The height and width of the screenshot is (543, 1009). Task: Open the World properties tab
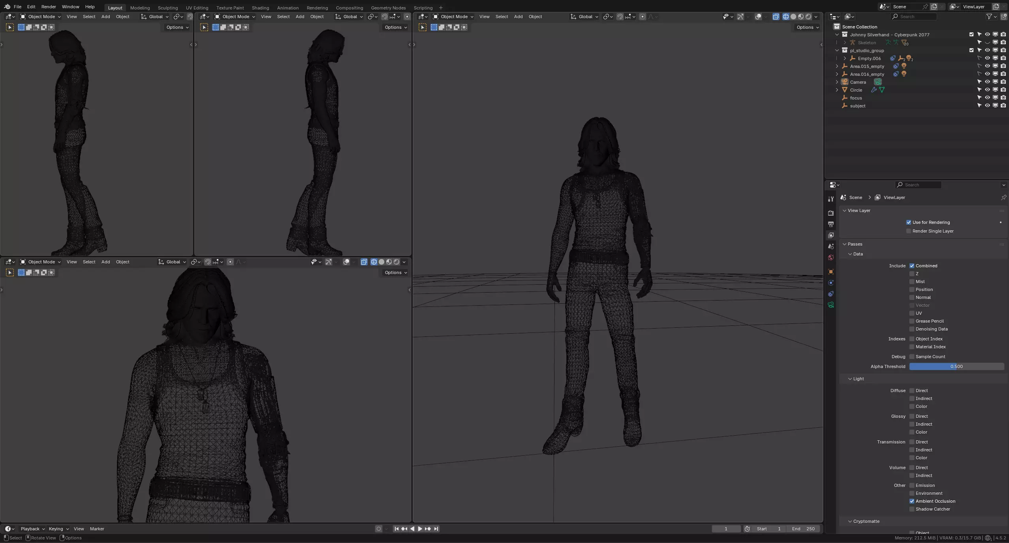point(831,257)
